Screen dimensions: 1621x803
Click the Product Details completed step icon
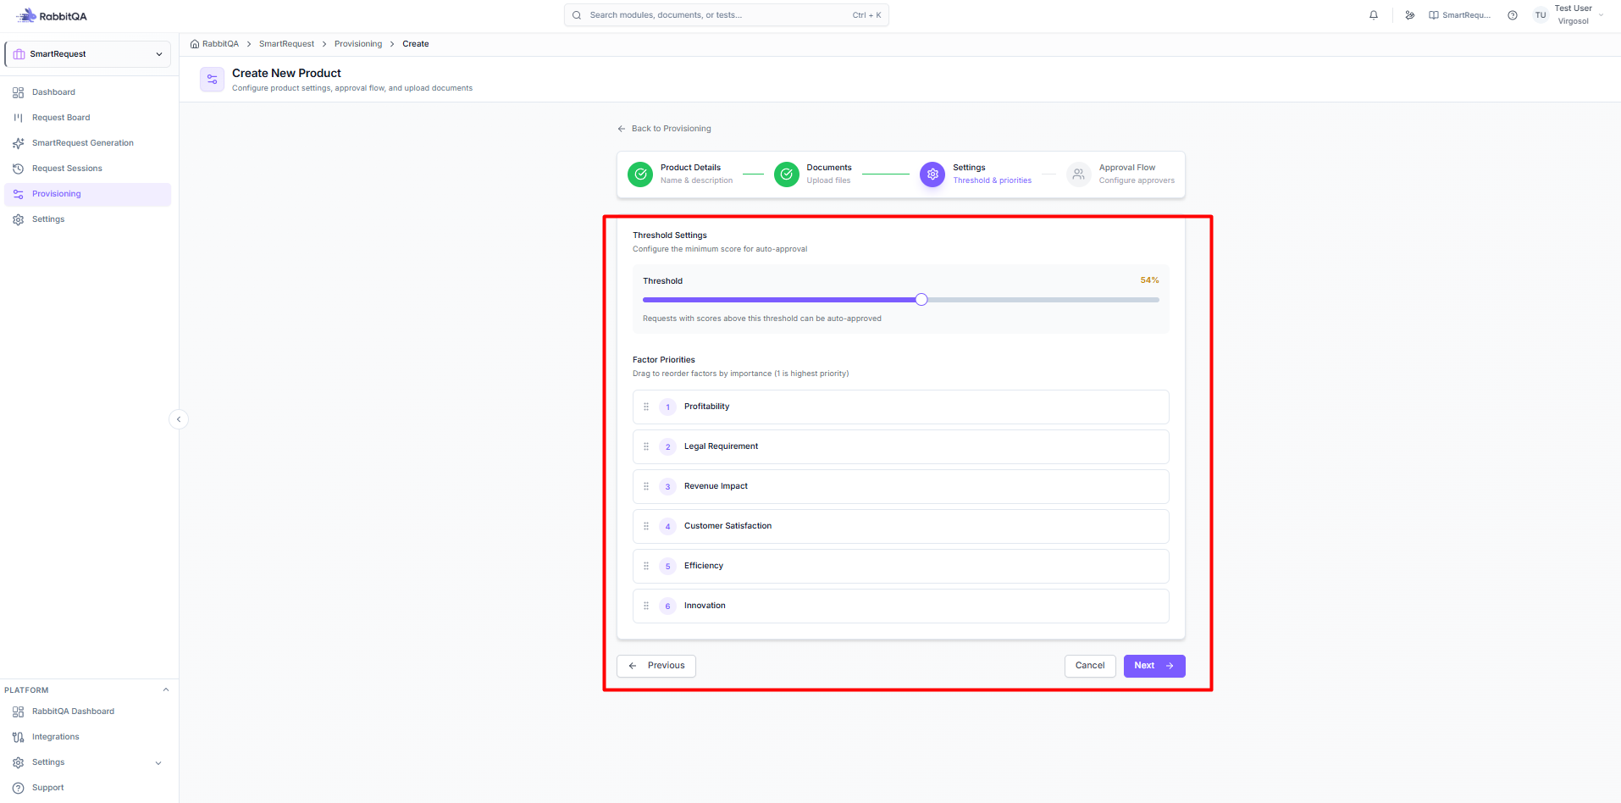(640, 174)
